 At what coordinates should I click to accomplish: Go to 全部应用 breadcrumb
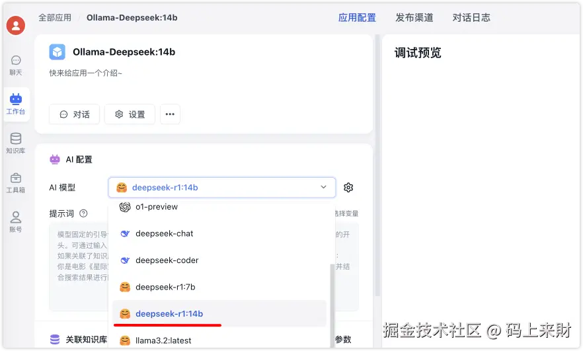pos(55,17)
